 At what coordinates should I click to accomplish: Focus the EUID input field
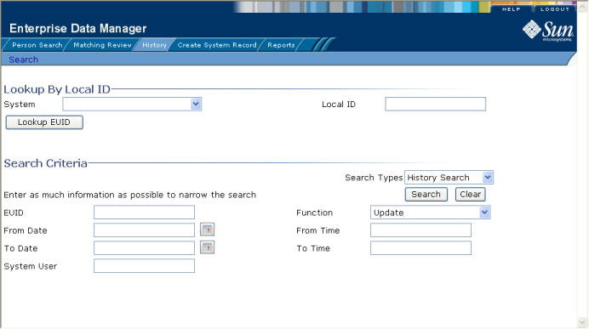click(x=144, y=213)
